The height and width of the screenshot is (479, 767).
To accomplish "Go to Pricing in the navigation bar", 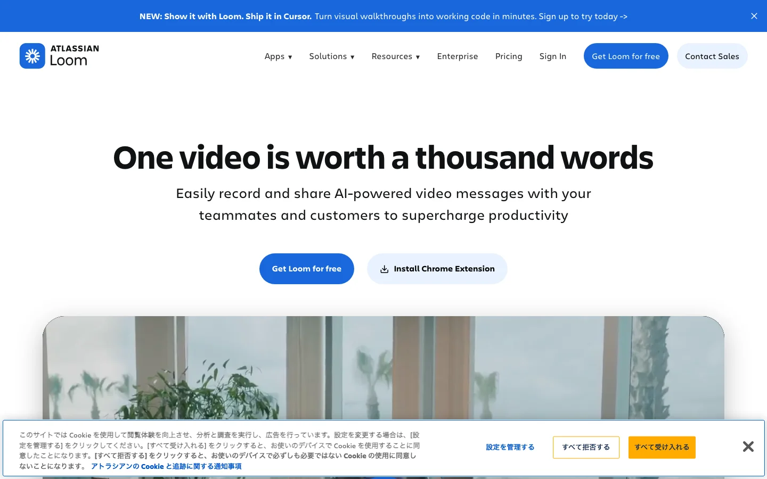I will pyautogui.click(x=509, y=56).
